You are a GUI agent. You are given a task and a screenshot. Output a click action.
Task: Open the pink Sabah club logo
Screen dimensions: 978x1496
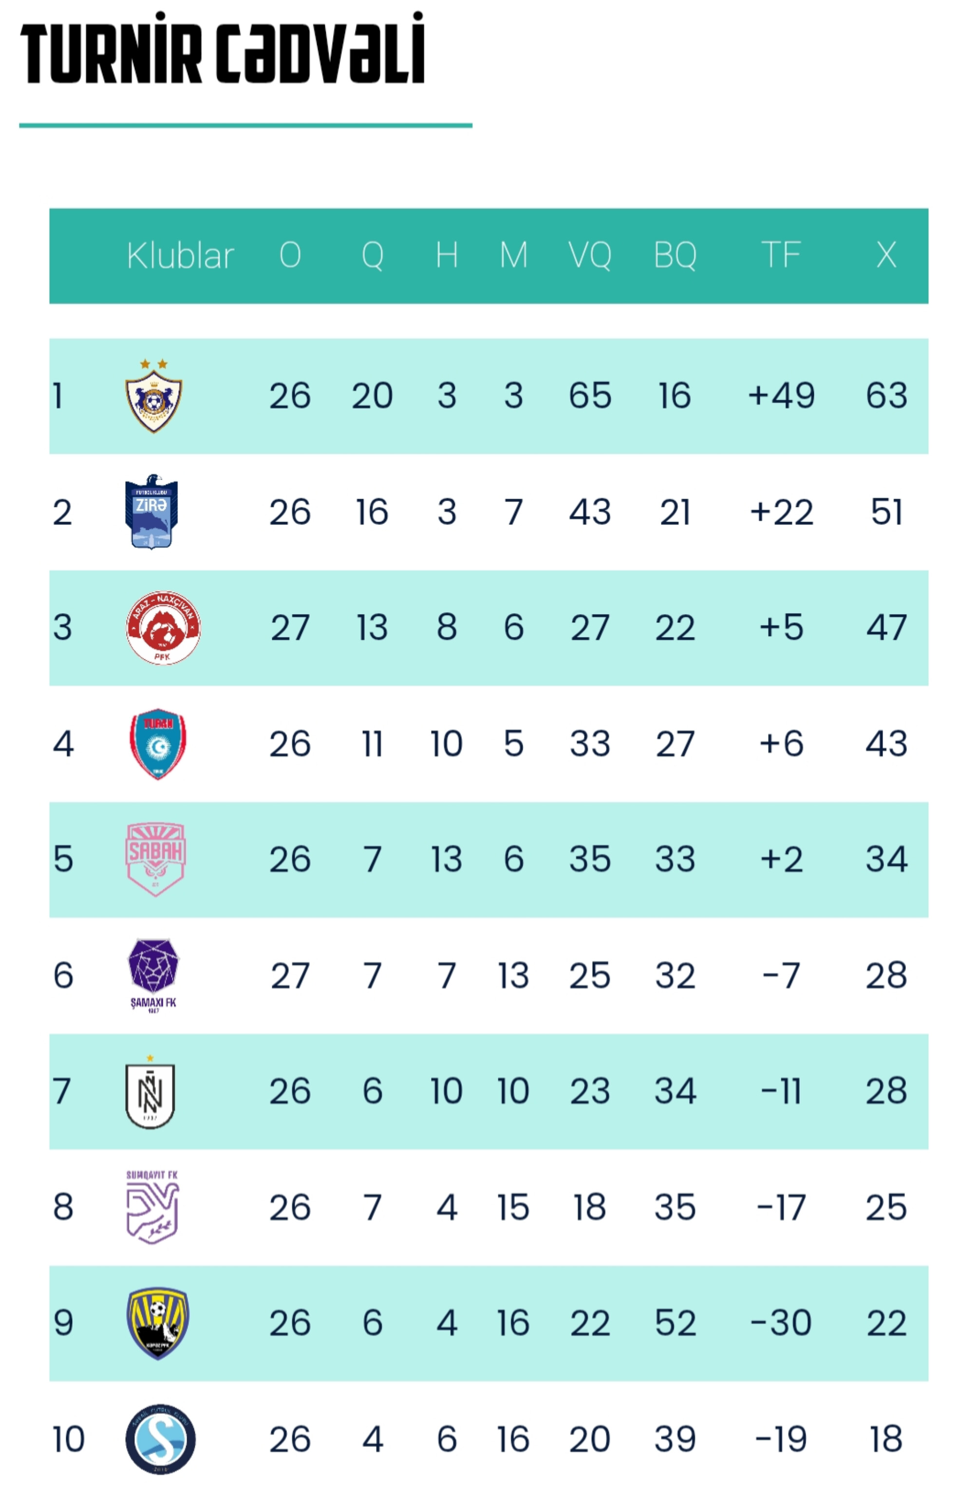(155, 859)
